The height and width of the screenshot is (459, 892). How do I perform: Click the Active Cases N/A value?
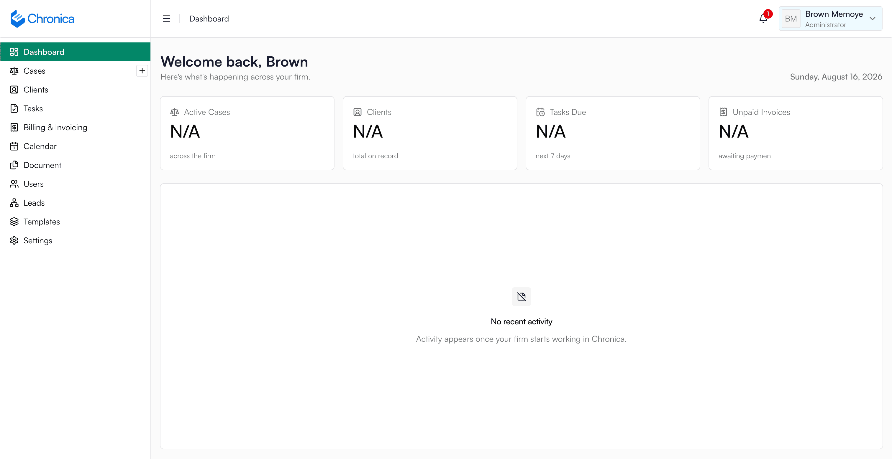(x=185, y=131)
